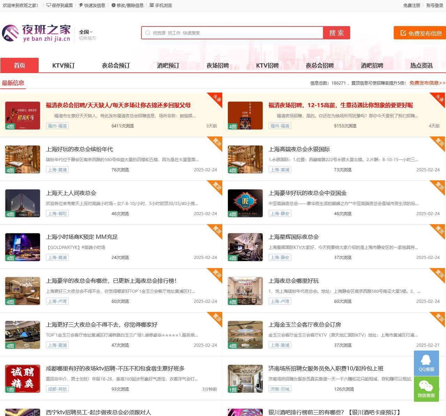Open the 酒吧招聘 tab
Image resolution: width=446 pixels, height=416 pixels.
click(372, 65)
